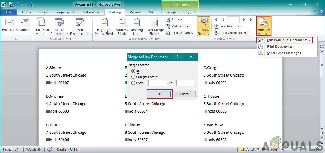The width and height of the screenshot is (325, 153).
Task: Switch to the Home tab
Action: pyautogui.click(x=27, y=12)
